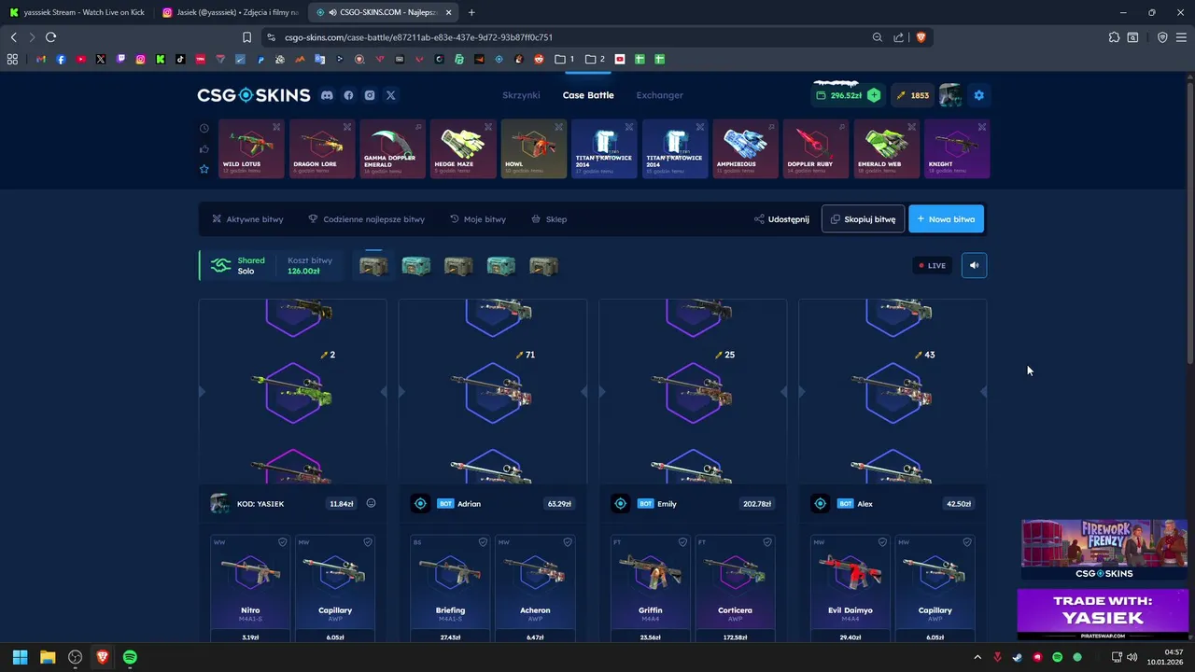Click the Udostępnij share button

tap(782, 219)
